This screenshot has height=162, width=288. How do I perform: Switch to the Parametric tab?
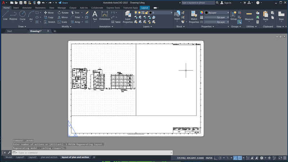coord(40,8)
